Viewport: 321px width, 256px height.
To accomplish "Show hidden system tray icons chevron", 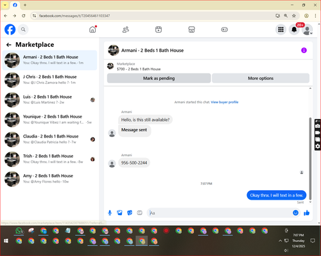I will (280, 241).
